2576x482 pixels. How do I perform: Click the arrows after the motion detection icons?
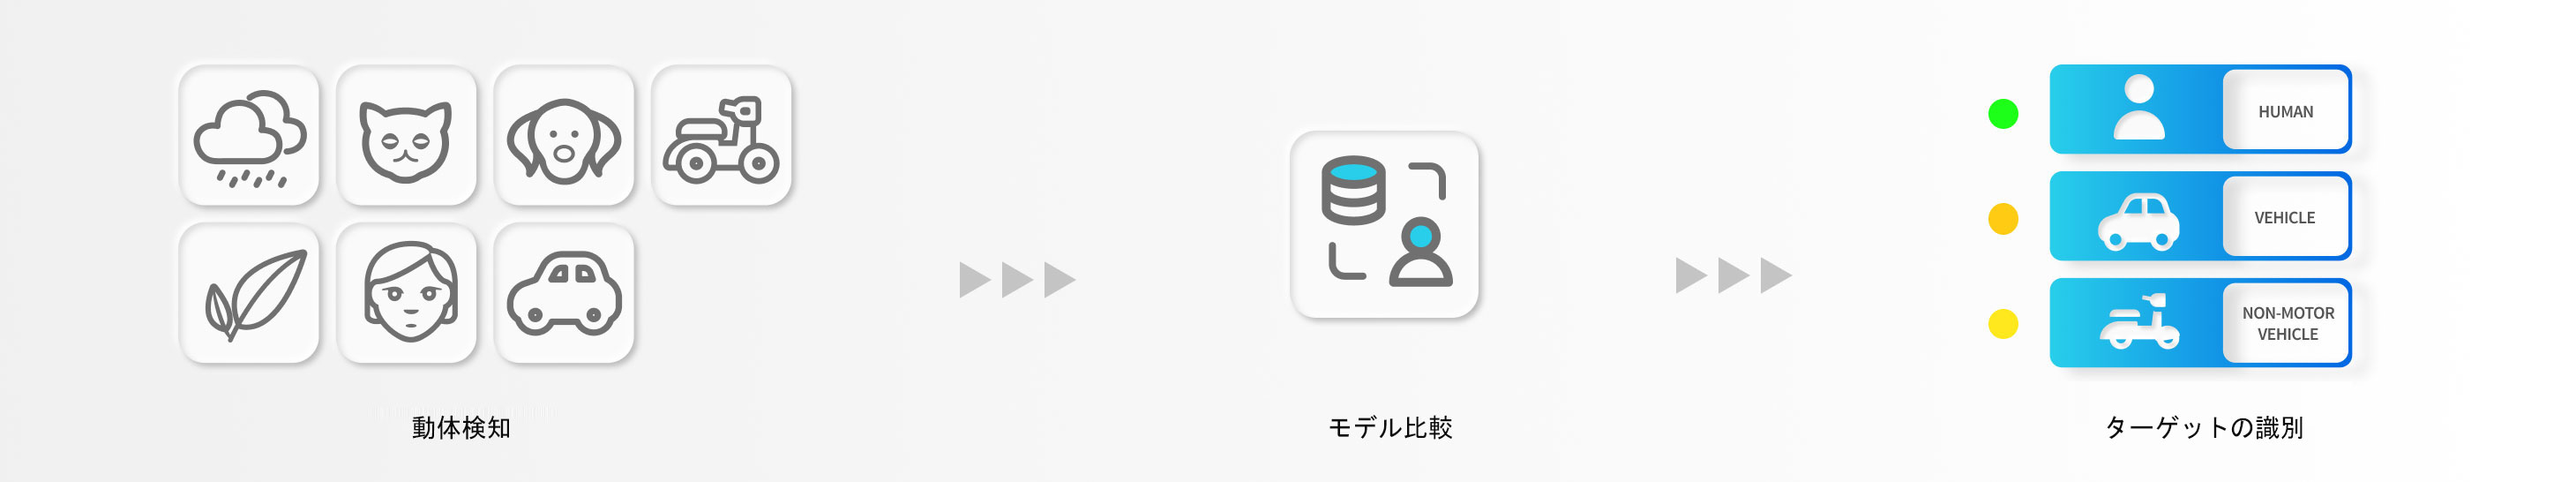tap(1017, 279)
